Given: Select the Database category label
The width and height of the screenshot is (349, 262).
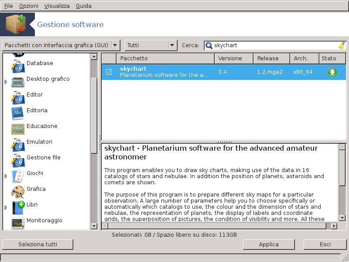Looking at the screenshot, I should [x=40, y=63].
